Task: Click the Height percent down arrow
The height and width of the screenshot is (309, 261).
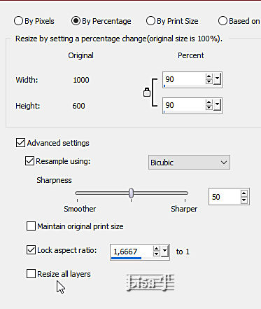Action: [209, 107]
